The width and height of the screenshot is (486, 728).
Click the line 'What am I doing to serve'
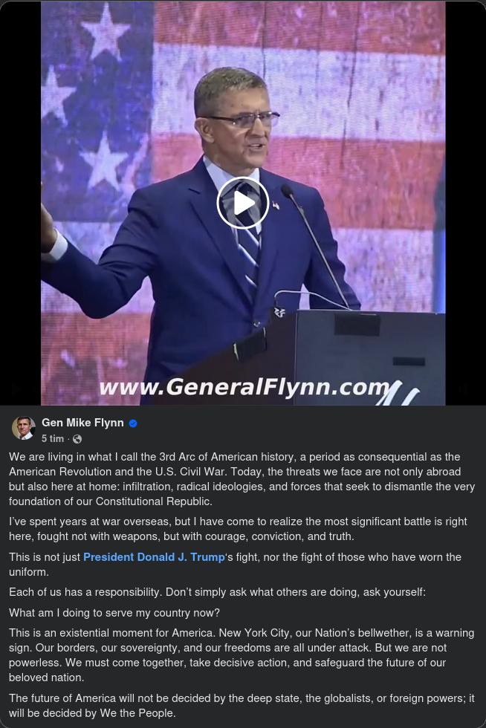tap(114, 613)
